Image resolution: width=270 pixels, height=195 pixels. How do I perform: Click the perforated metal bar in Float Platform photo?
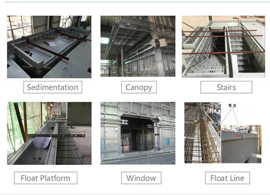(57, 136)
